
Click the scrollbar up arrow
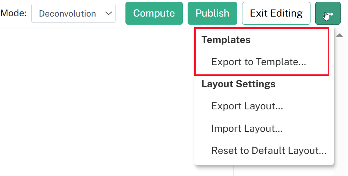339,36
